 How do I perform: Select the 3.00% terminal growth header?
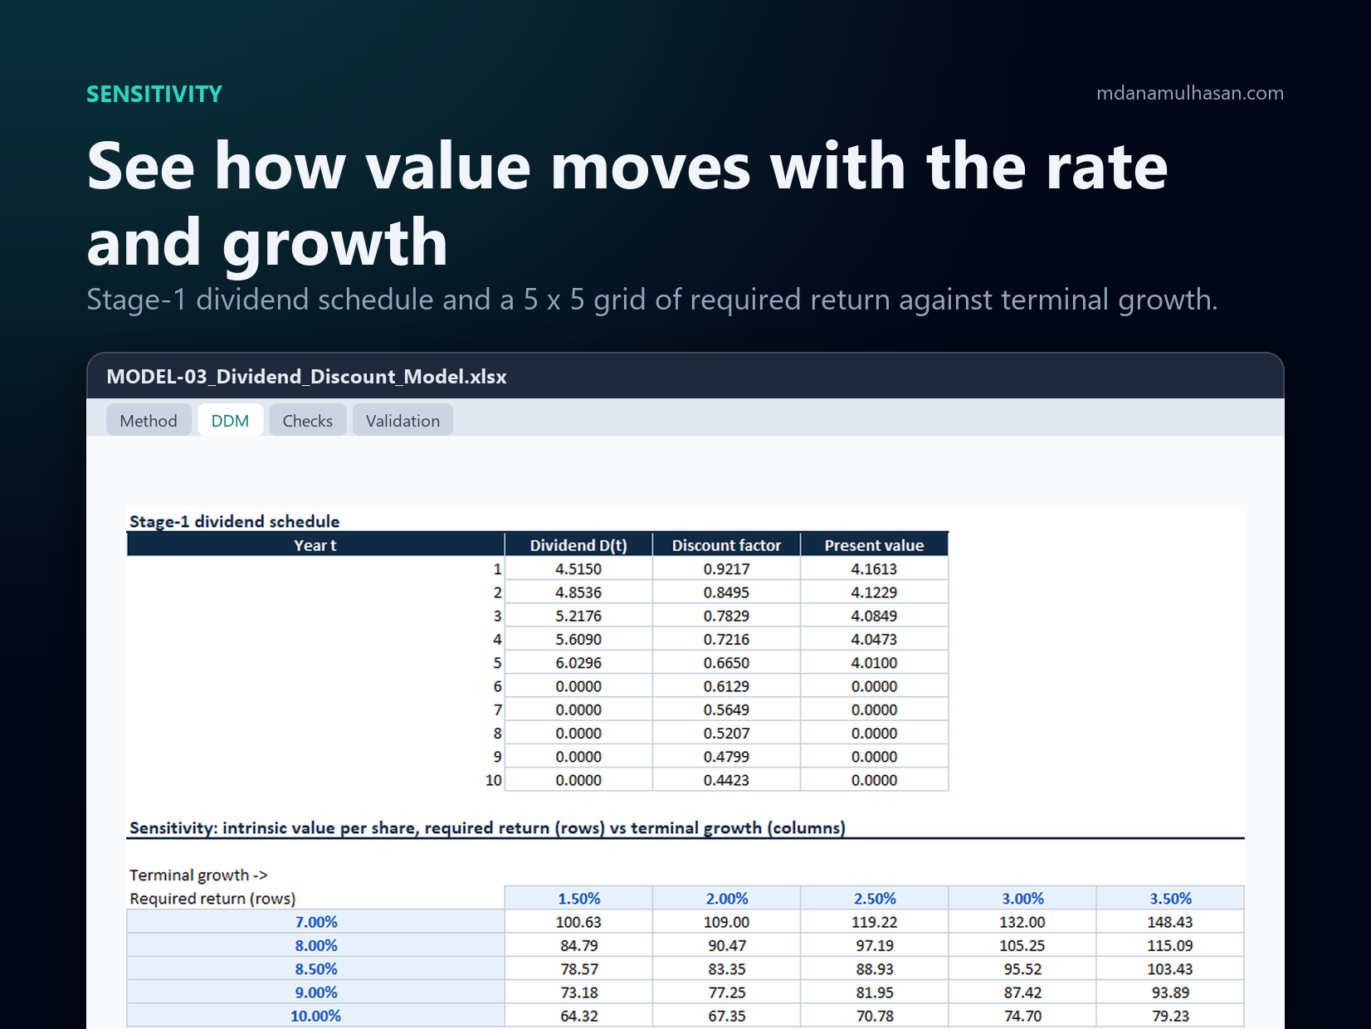[1022, 898]
